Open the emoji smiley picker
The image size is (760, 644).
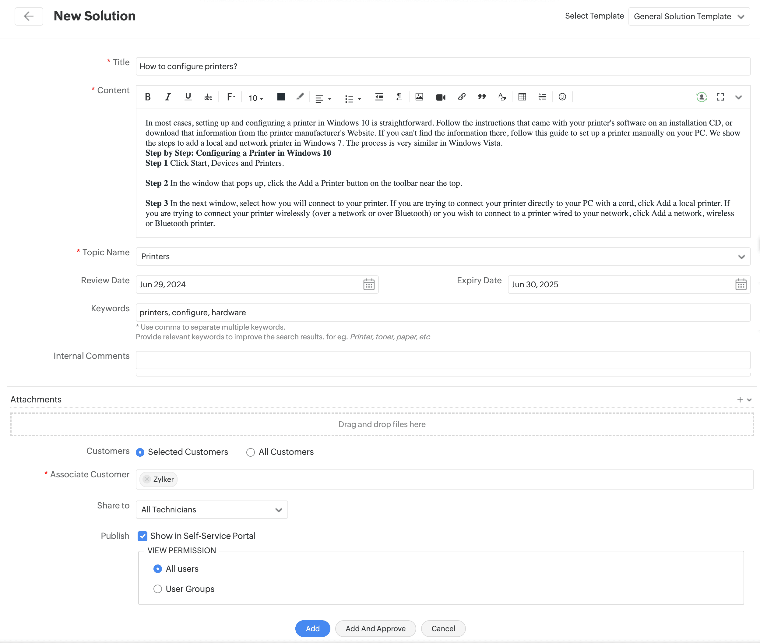tap(562, 97)
